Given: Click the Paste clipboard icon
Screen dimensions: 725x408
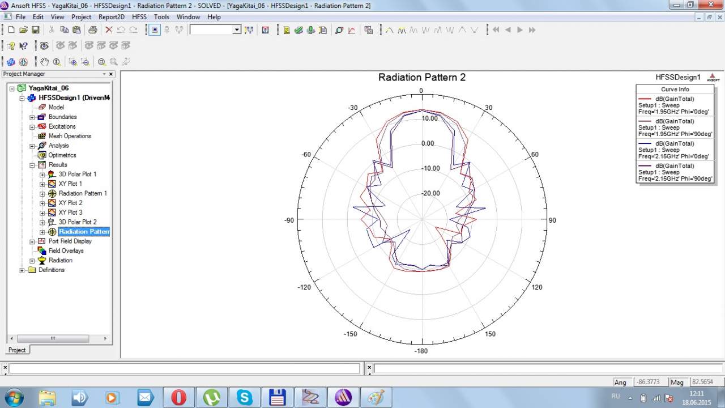Looking at the screenshot, I should [x=76, y=30].
